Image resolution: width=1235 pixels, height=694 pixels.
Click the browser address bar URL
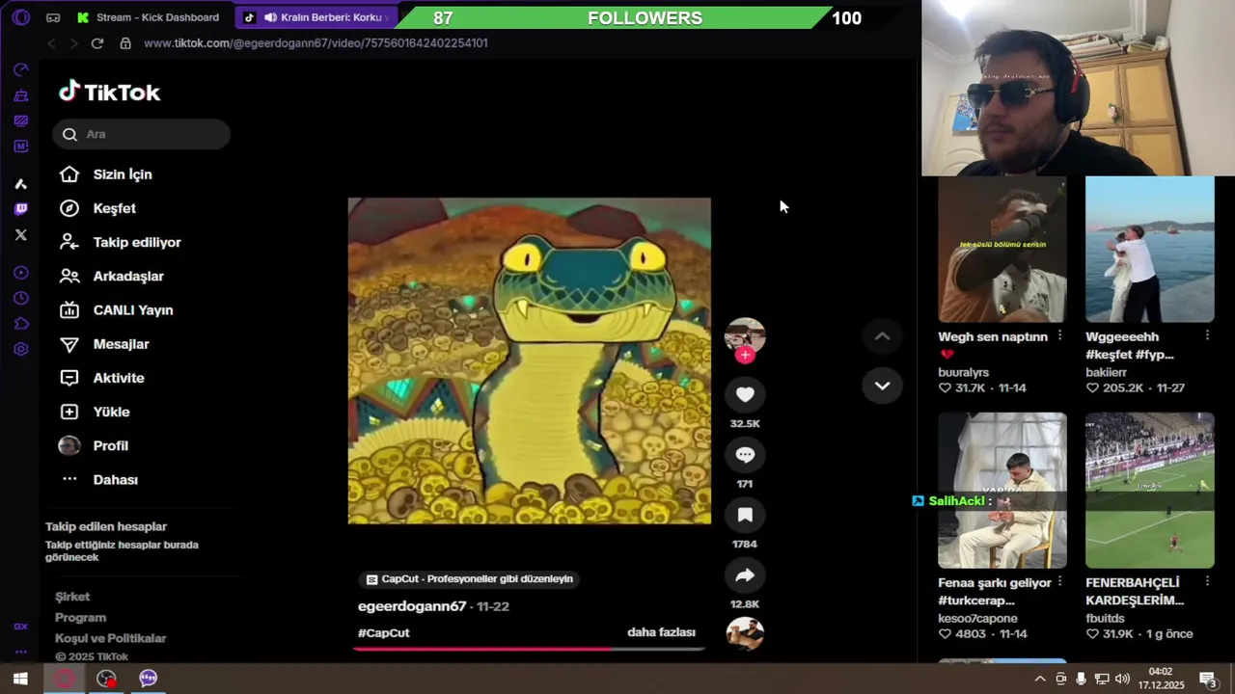(316, 43)
